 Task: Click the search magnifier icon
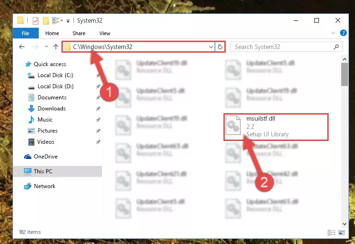pos(337,47)
